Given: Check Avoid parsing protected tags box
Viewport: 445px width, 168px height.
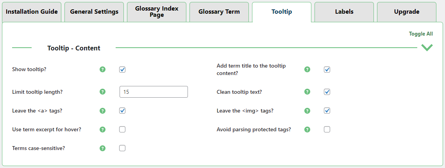Looking at the screenshot, I should [327, 129].
